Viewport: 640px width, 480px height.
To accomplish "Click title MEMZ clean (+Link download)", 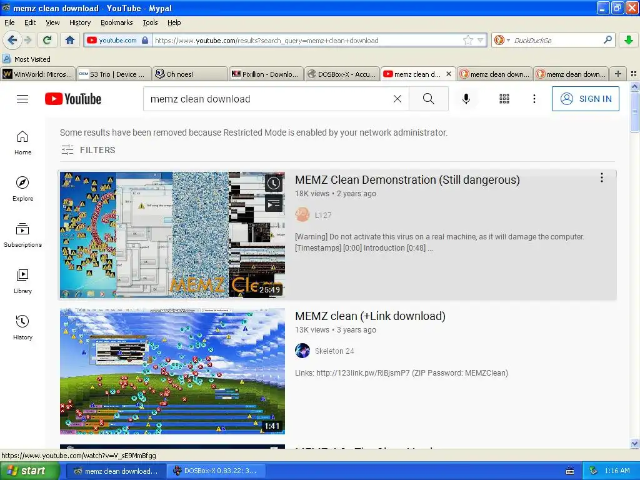I will (x=370, y=316).
